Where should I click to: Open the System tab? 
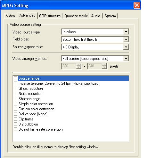[110, 16]
